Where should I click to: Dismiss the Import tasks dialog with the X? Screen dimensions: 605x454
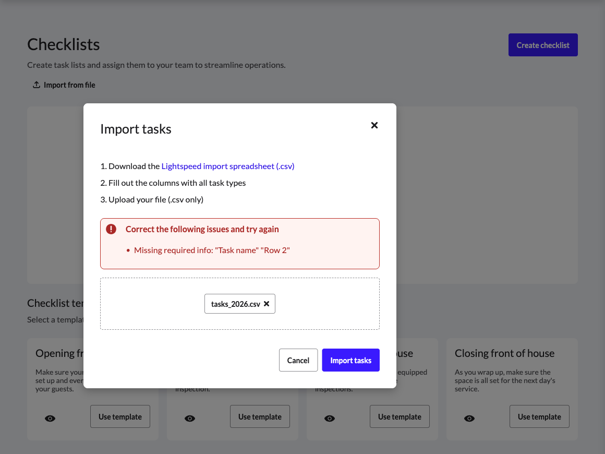click(x=374, y=125)
